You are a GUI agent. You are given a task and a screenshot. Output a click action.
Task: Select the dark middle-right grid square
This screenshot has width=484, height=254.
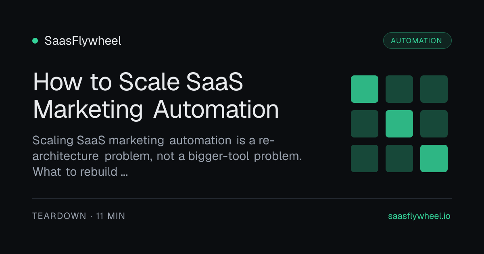pyautogui.click(x=434, y=124)
